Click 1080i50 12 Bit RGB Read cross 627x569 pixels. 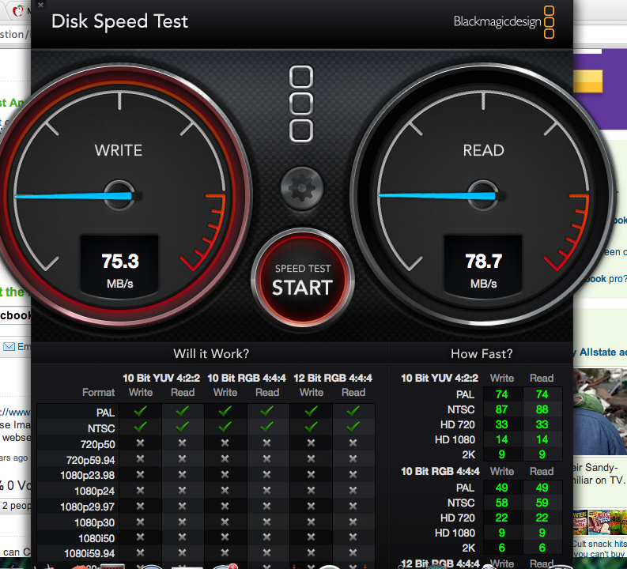(353, 537)
